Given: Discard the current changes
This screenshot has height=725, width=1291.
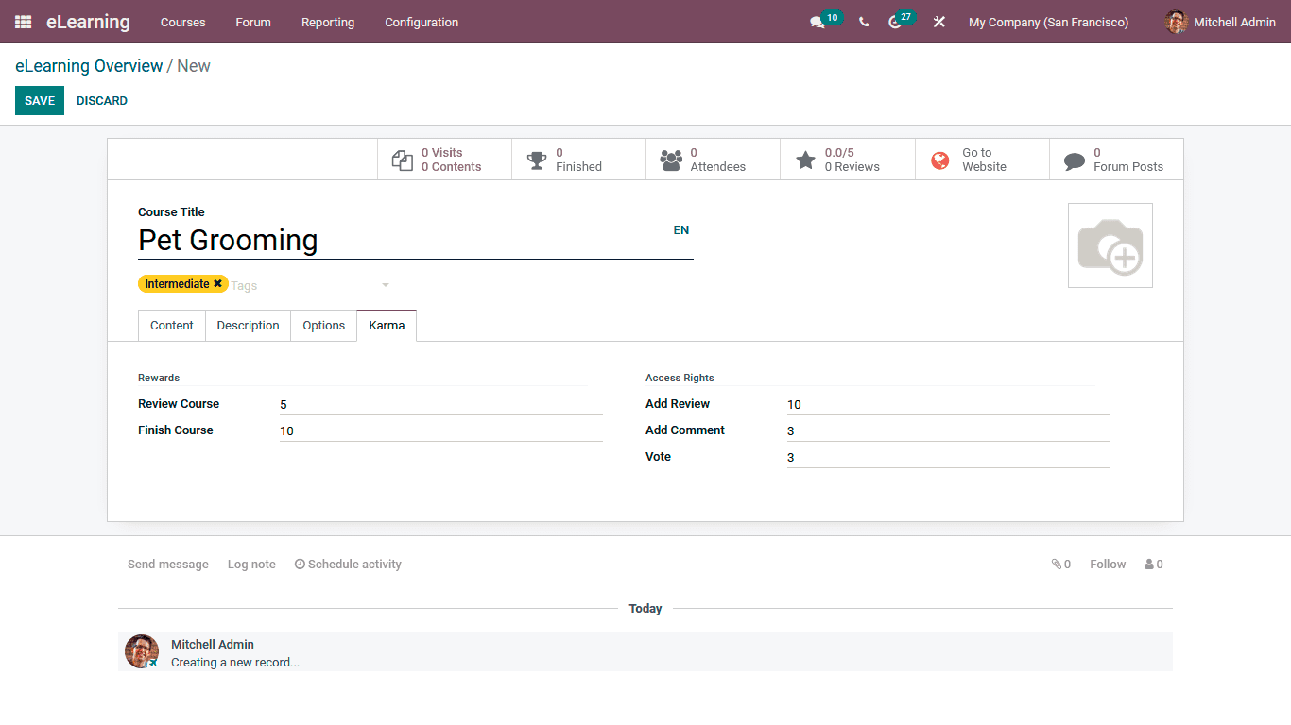Looking at the screenshot, I should [101, 100].
